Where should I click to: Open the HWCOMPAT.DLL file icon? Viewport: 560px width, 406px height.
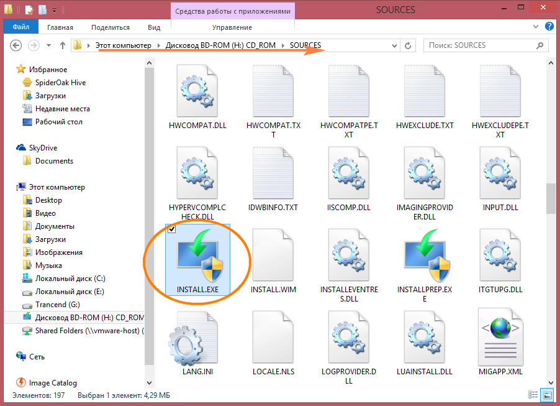(197, 91)
